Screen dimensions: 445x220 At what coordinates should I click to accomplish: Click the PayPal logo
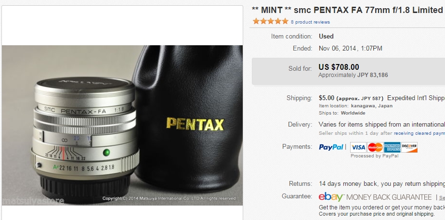(331, 147)
